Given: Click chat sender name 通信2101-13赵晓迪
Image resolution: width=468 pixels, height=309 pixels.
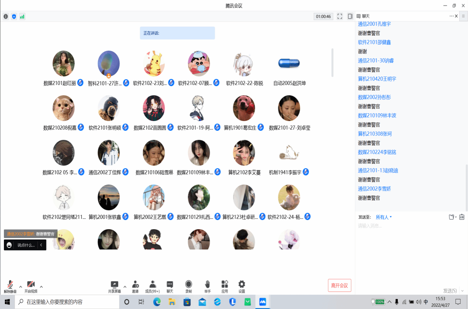Looking at the screenshot, I should tap(378, 171).
